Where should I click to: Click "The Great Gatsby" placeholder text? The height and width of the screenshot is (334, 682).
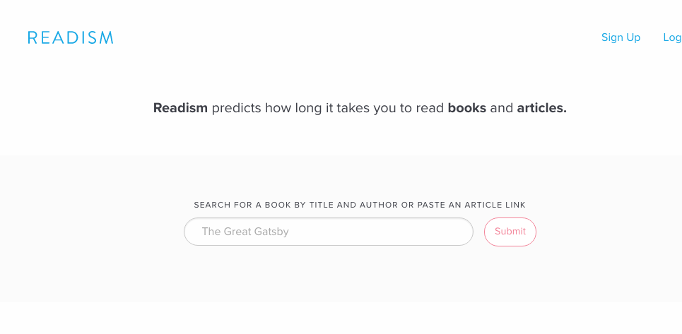(245, 232)
